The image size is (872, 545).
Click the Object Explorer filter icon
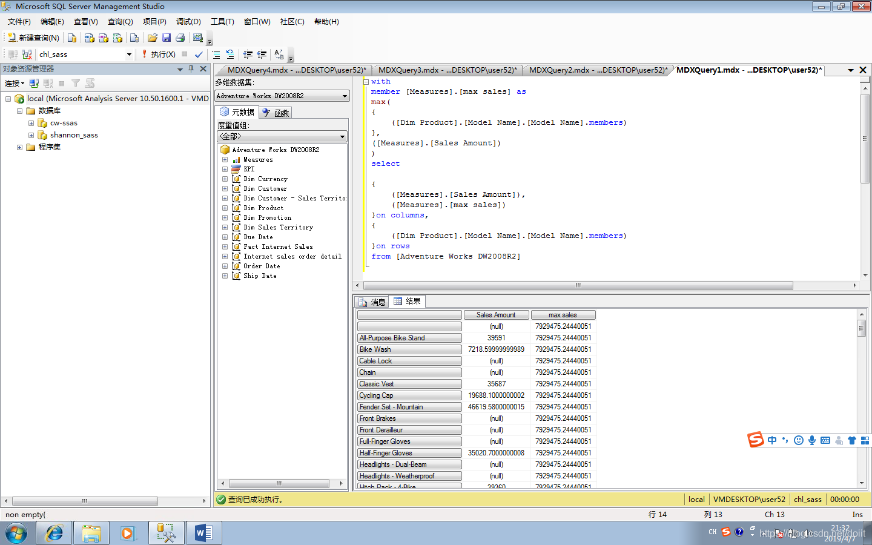tap(76, 83)
